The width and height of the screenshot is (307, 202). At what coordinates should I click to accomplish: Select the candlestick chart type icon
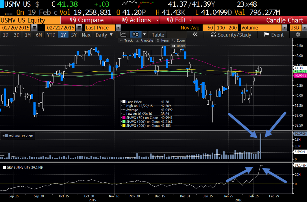pyautogui.click(x=136, y=35)
